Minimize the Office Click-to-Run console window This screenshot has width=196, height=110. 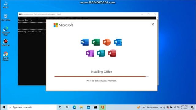(142, 14)
